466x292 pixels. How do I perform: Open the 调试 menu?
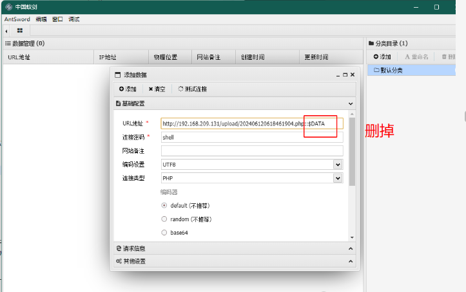click(x=74, y=19)
